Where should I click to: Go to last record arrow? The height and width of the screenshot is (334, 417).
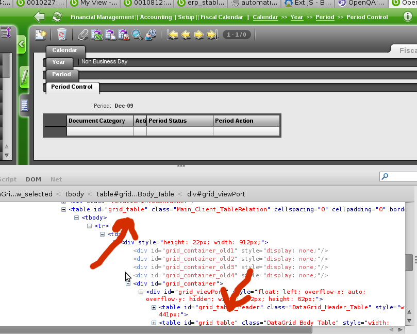tap(212, 35)
